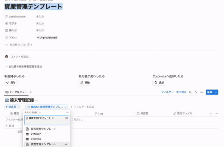The height and width of the screenshot is (147, 224).
Task: Select the テーブルビュー tab
Action: click(x=16, y=92)
